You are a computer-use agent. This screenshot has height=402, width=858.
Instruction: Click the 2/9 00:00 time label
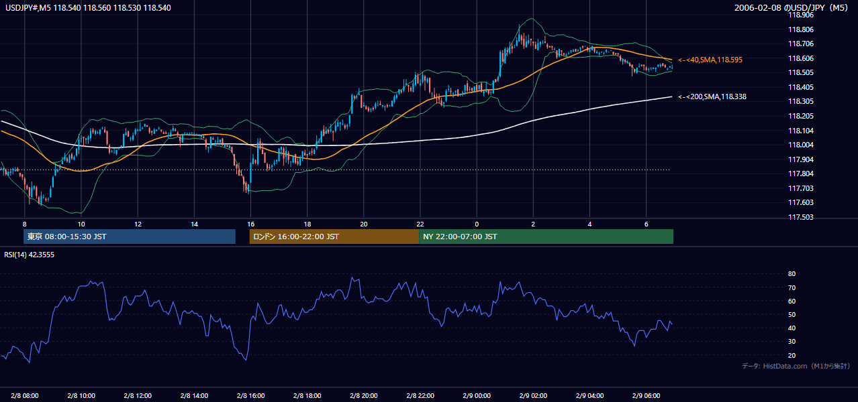pyautogui.click(x=477, y=395)
